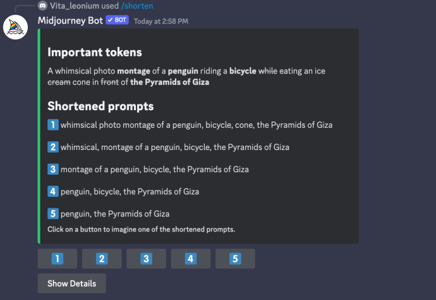Select button 3 below the embed
This screenshot has height=300, width=436.
(146, 259)
